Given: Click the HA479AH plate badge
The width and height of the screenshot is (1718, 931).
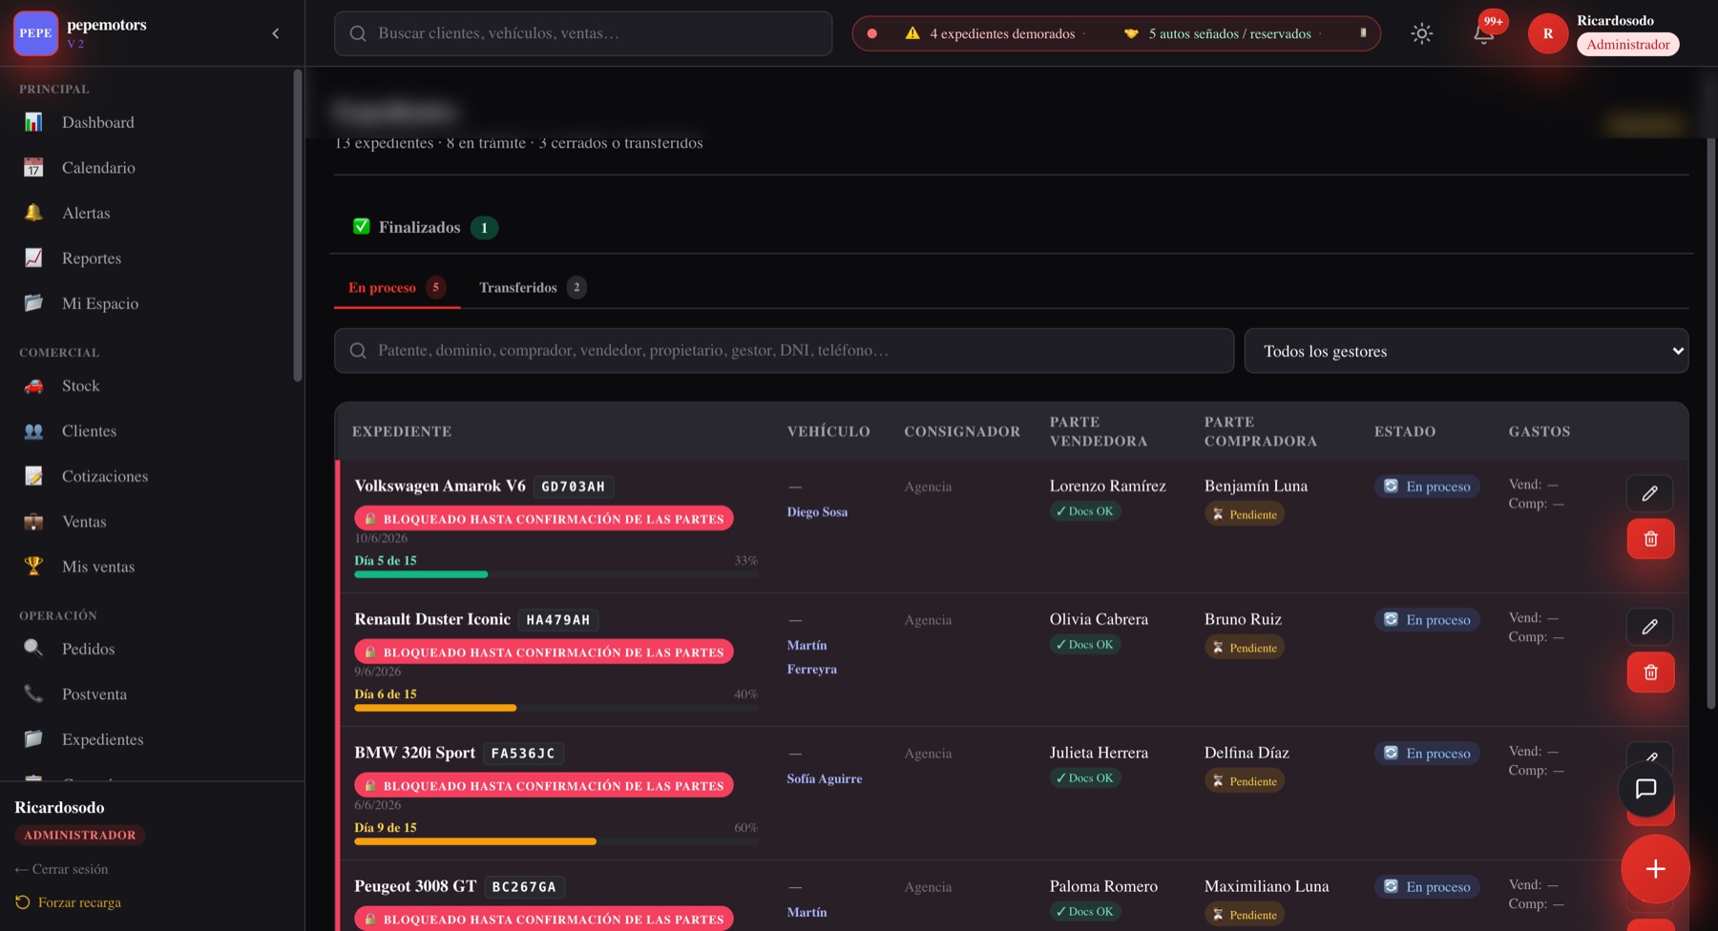Looking at the screenshot, I should pos(558,620).
